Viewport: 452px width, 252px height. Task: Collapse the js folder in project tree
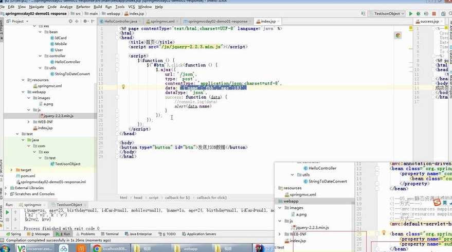tap(28, 110)
